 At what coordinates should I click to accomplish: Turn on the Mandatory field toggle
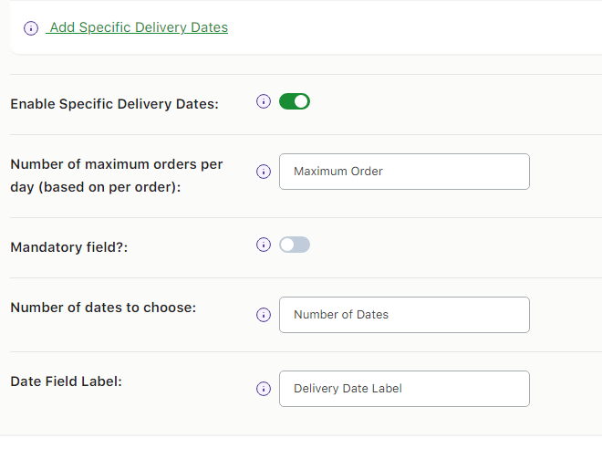295,245
